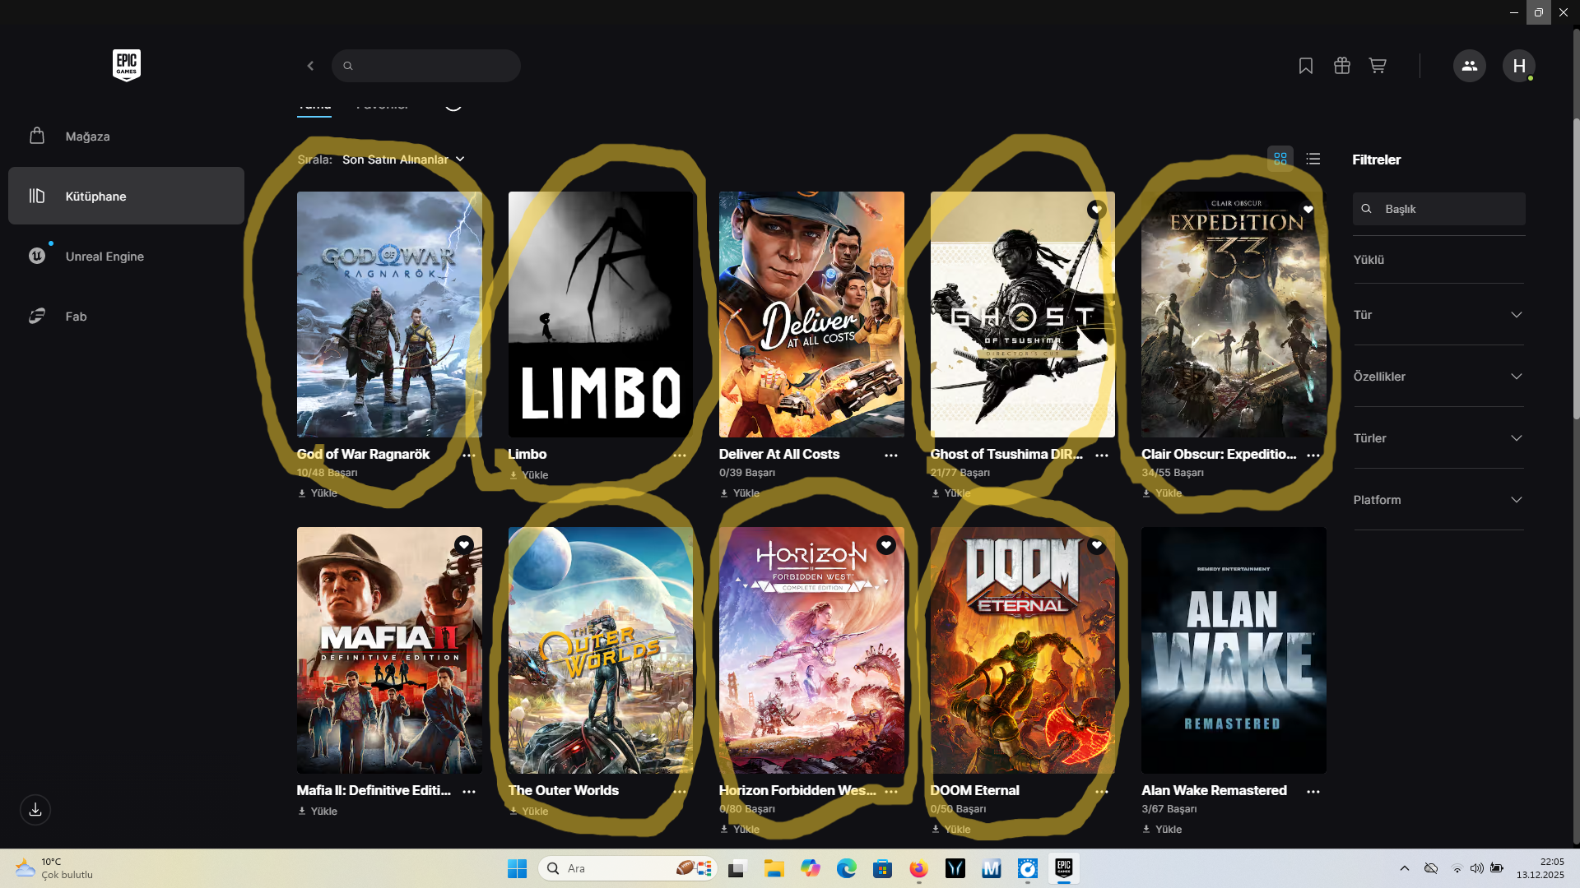1580x888 pixels.
Task: Switch to list view layout
Action: 1313,159
